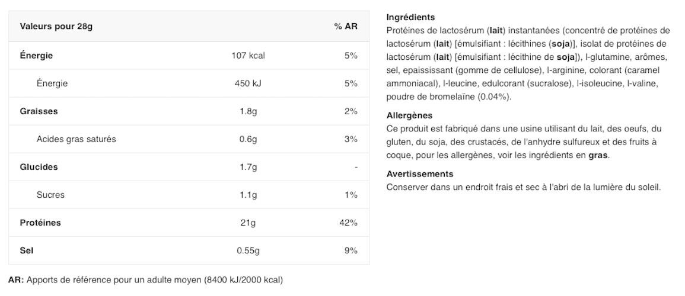Select the "Acides gras saturés" row label

(76, 139)
